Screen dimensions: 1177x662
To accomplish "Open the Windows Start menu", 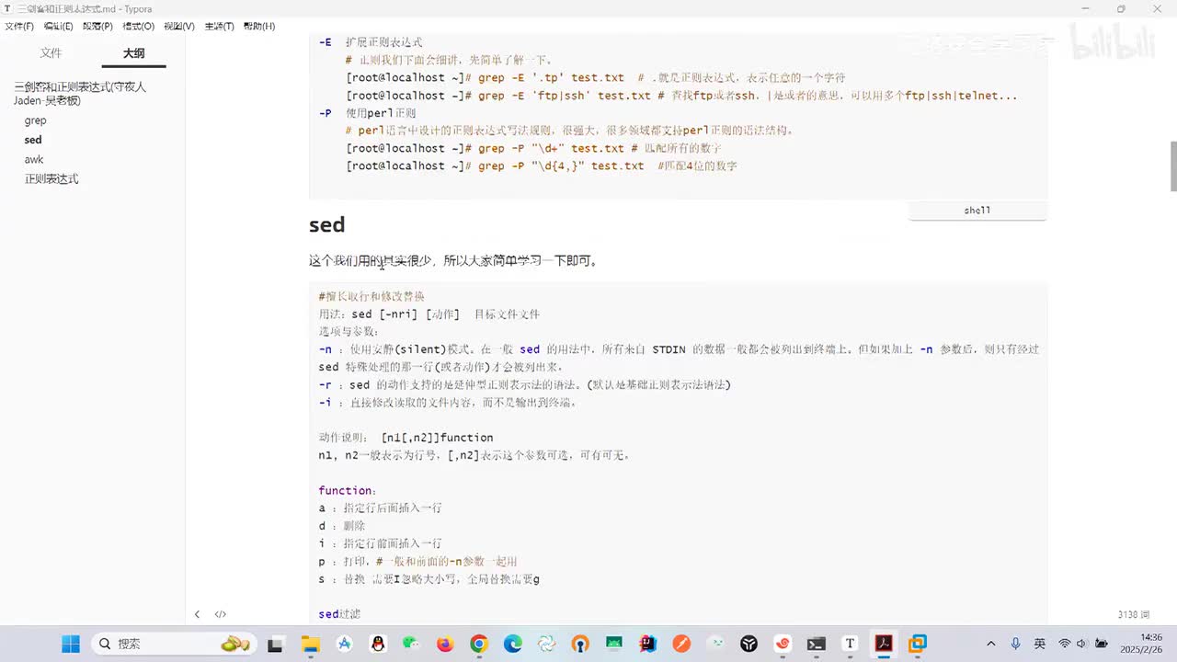I will tap(71, 644).
